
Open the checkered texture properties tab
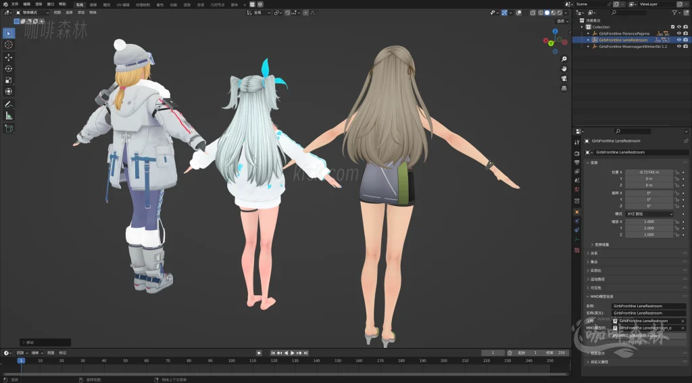[x=577, y=250]
